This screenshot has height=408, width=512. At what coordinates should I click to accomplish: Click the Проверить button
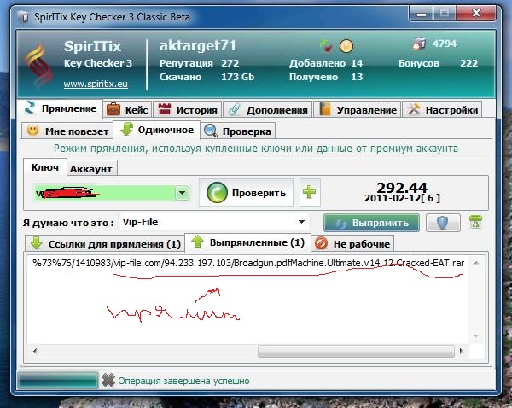pyautogui.click(x=247, y=193)
